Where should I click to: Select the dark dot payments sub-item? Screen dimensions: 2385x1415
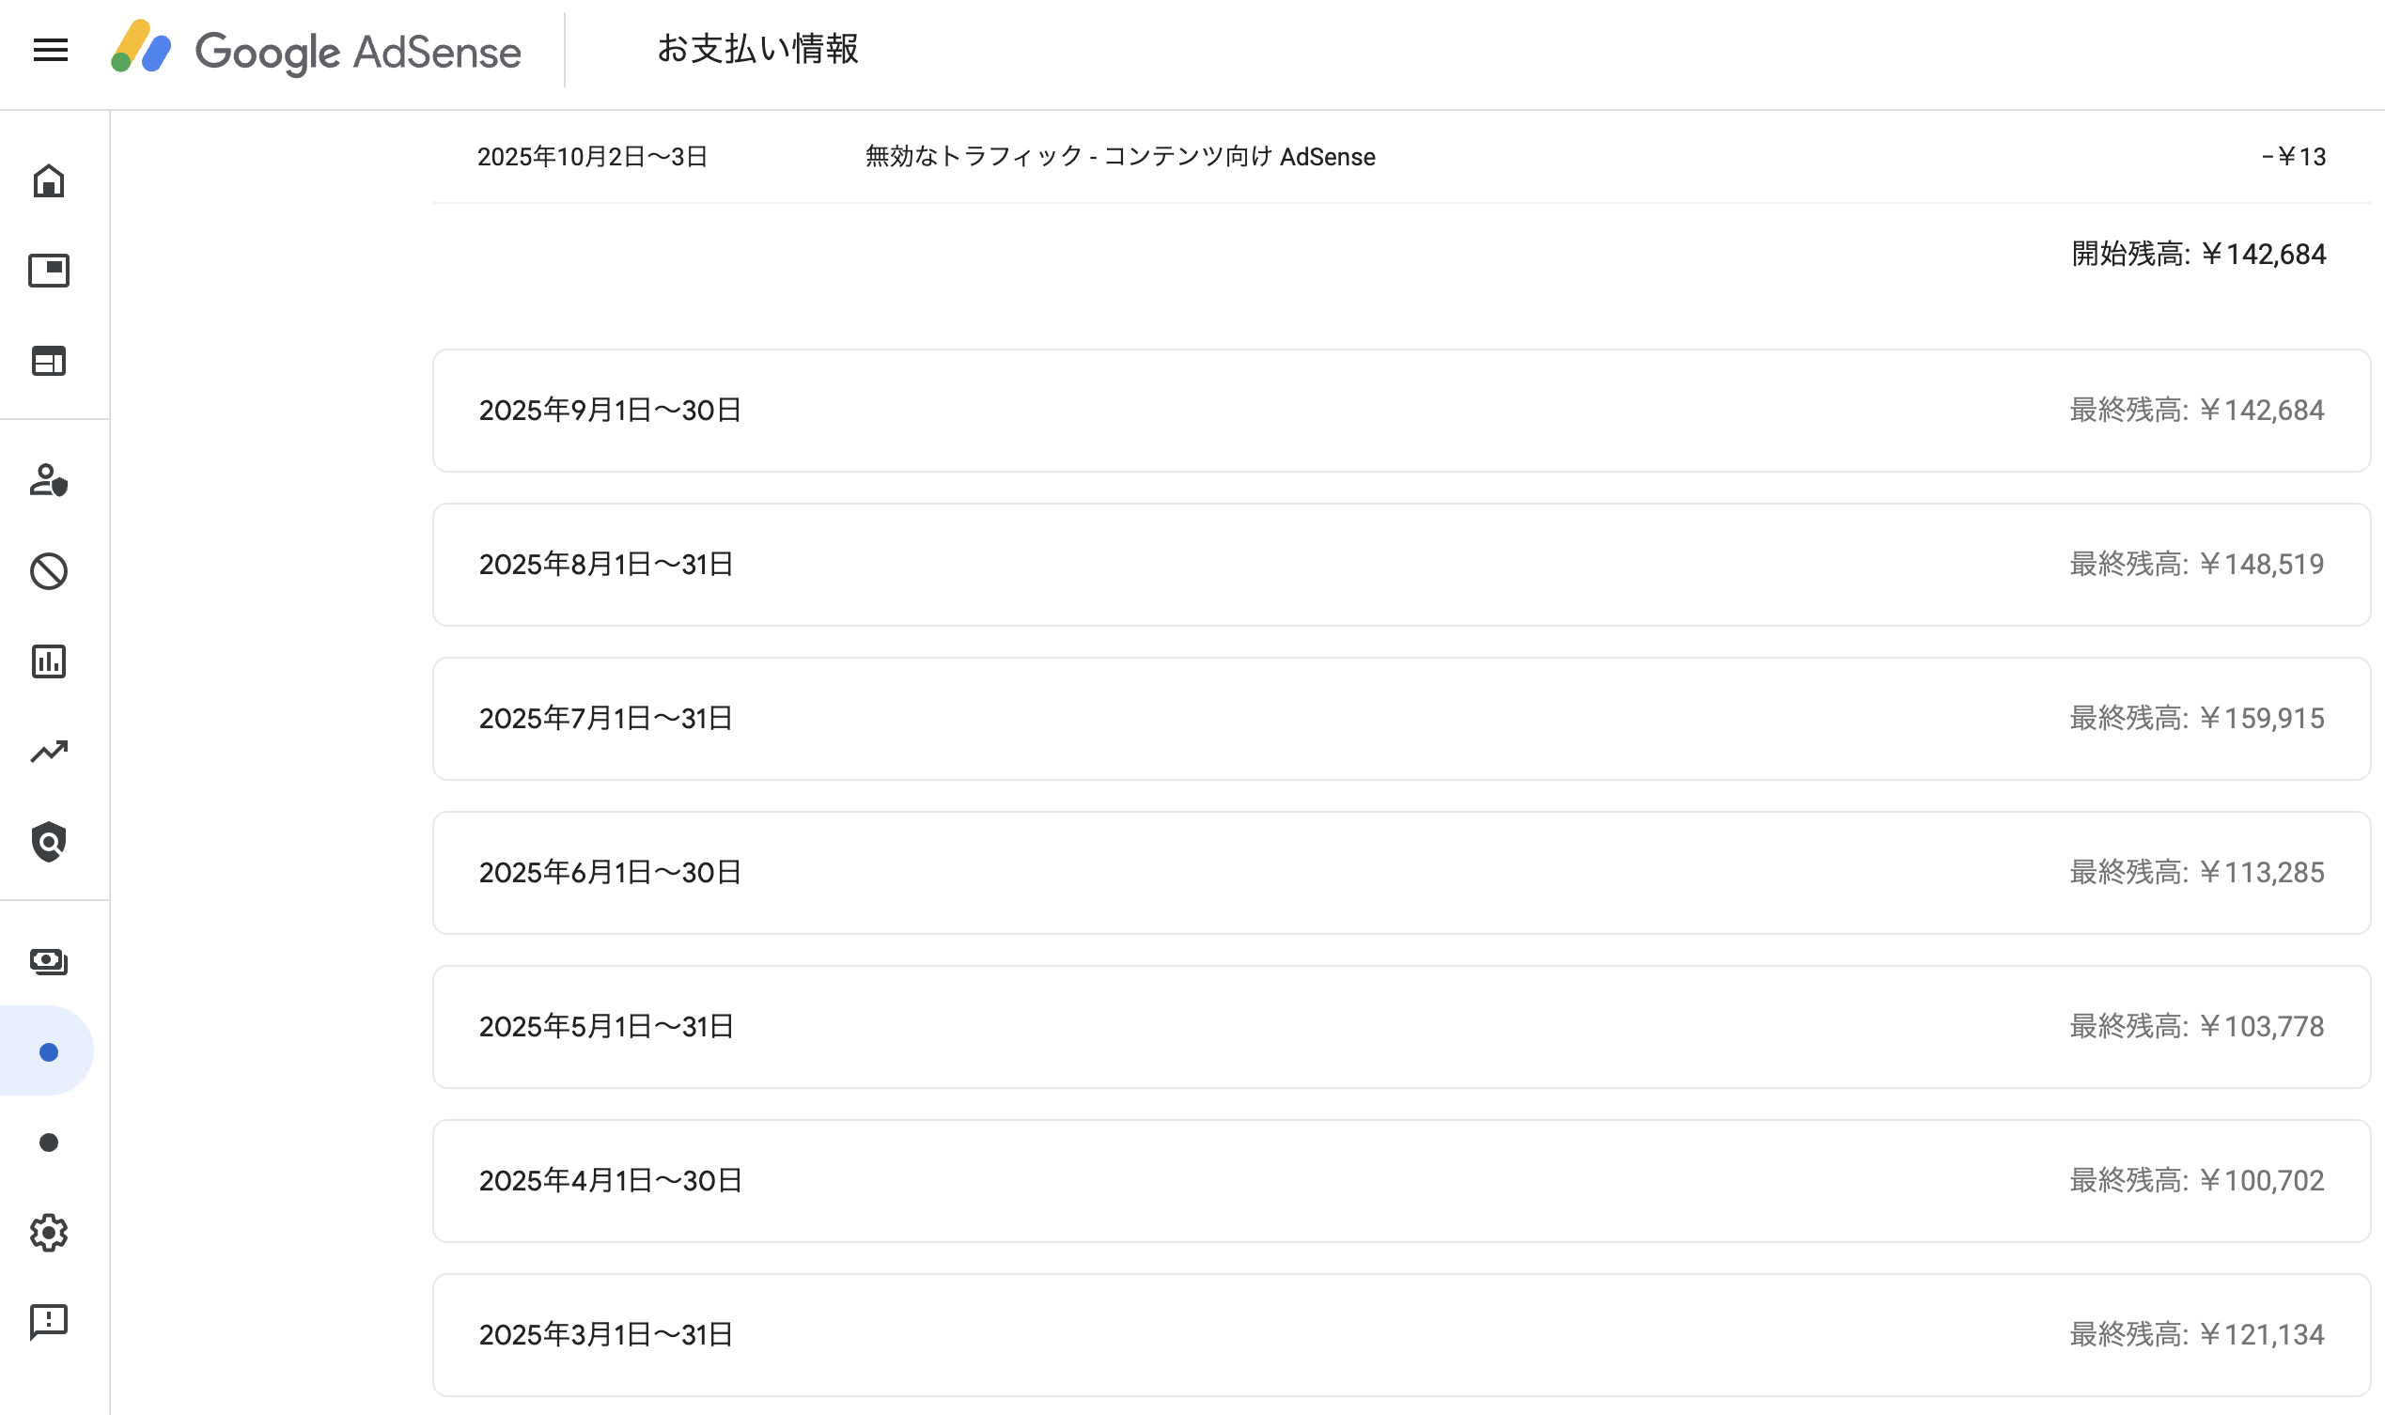click(49, 1143)
